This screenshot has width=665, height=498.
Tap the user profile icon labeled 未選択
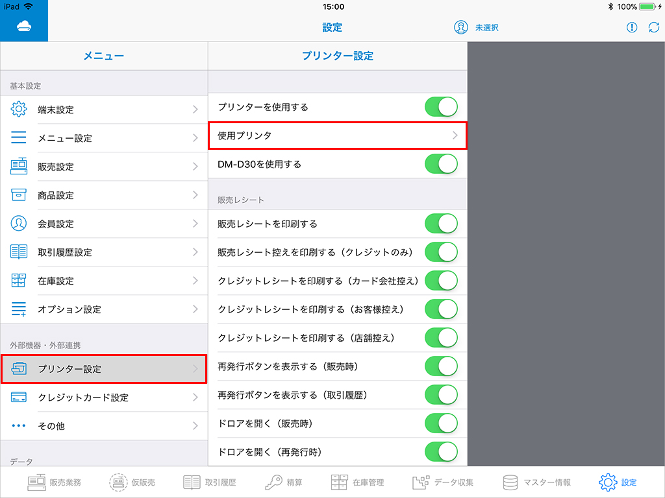[461, 27]
